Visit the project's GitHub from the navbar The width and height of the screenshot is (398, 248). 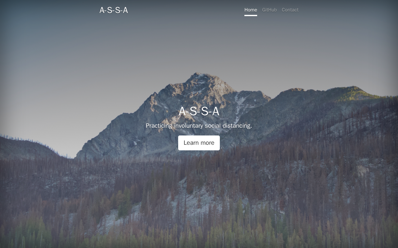coord(269,10)
